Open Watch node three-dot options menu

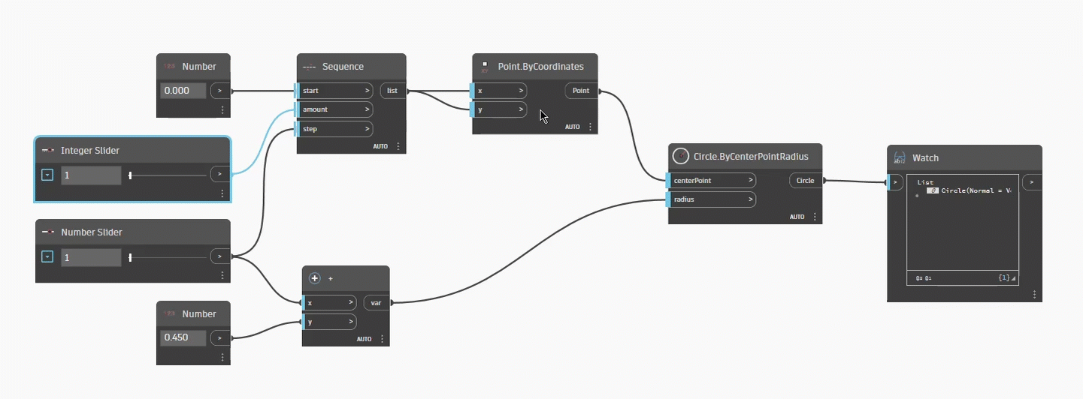click(x=1034, y=295)
